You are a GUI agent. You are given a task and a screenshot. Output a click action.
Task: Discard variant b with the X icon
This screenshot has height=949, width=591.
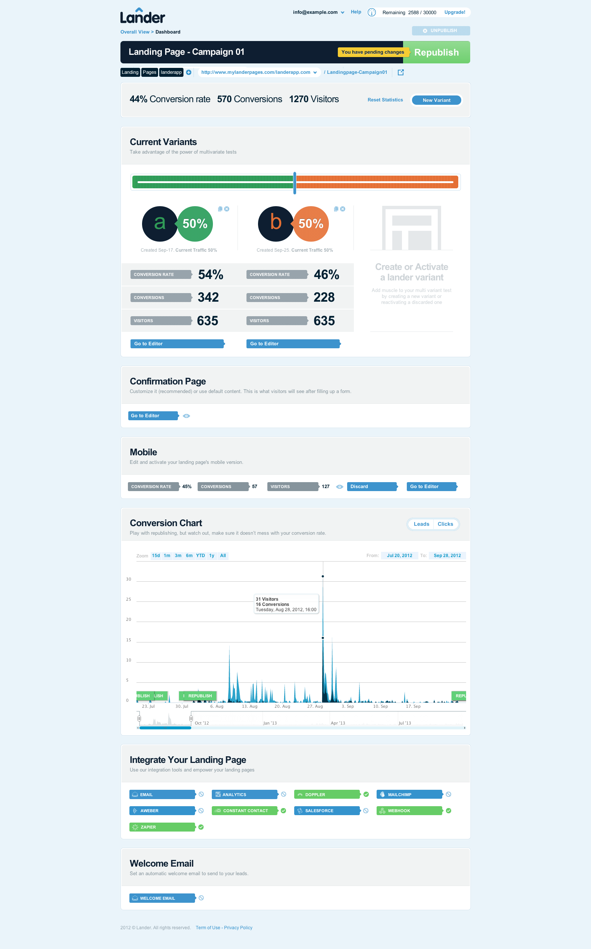(343, 209)
